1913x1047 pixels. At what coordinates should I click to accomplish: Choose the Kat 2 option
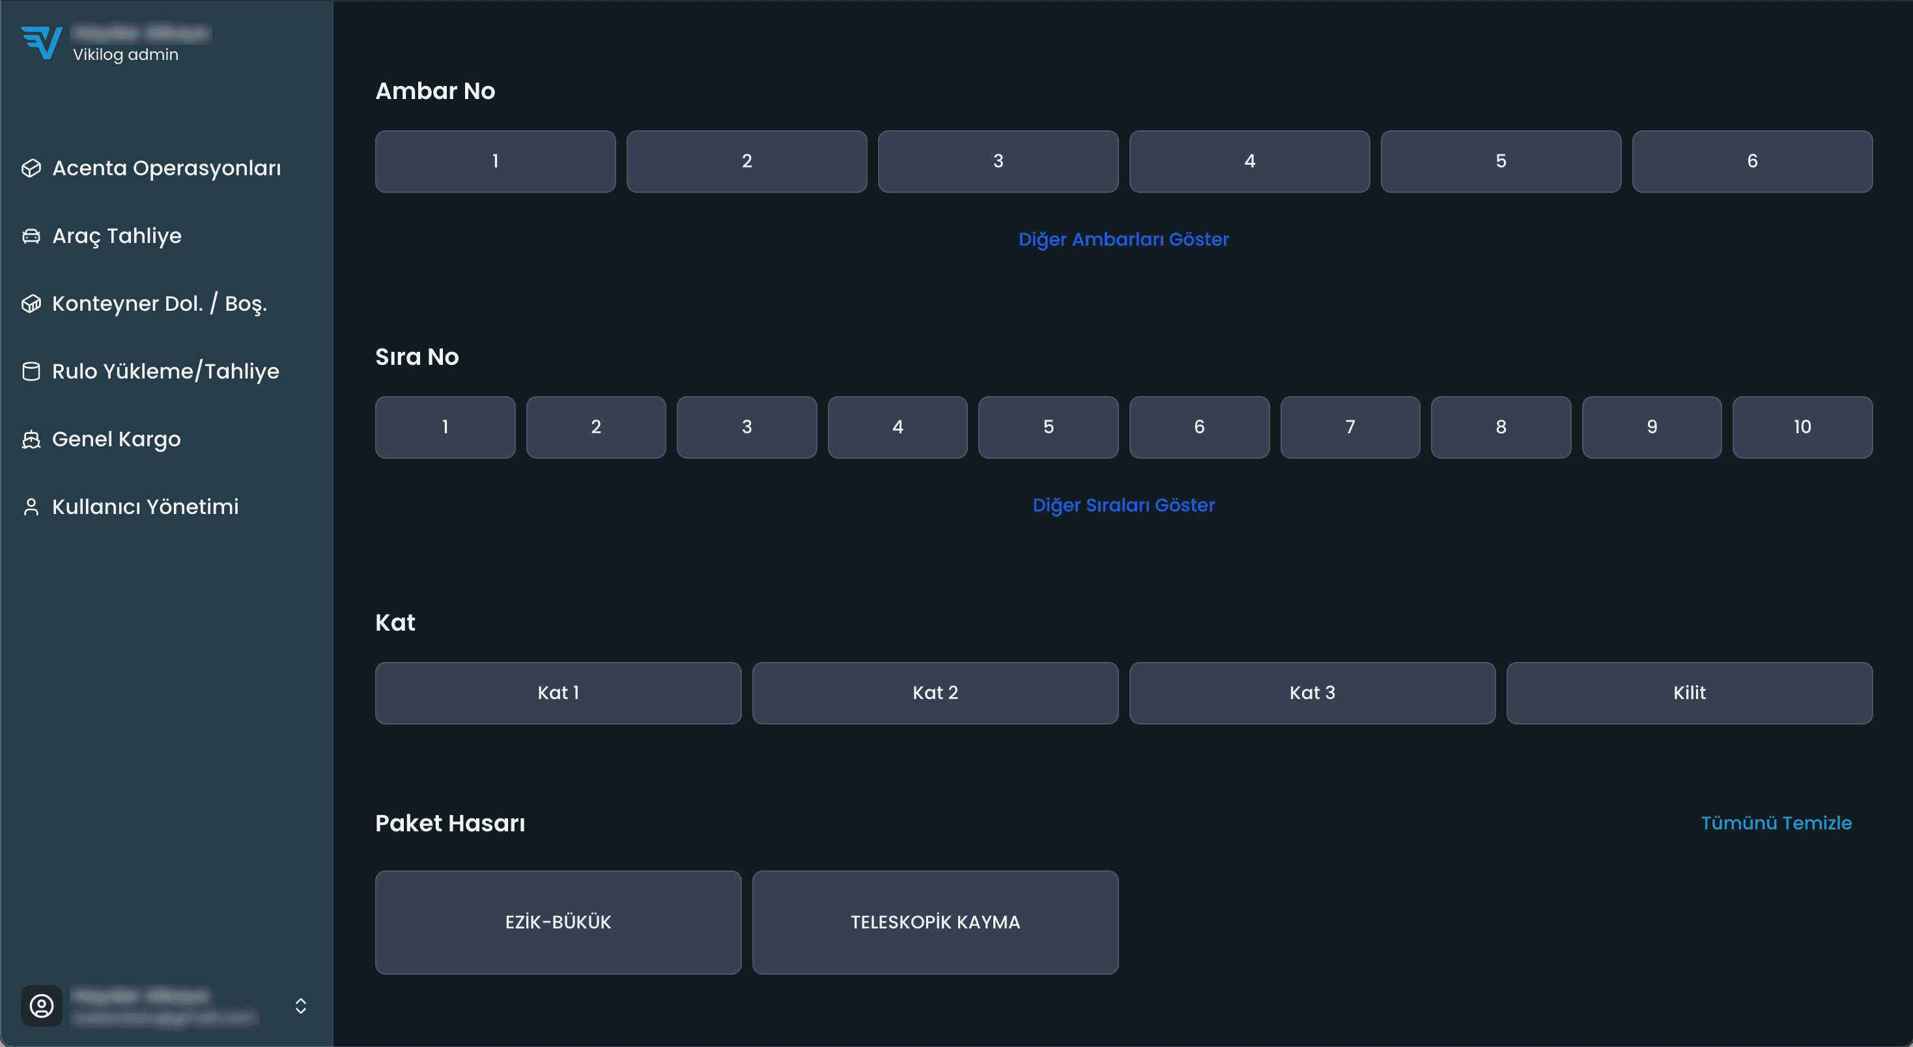(x=935, y=693)
